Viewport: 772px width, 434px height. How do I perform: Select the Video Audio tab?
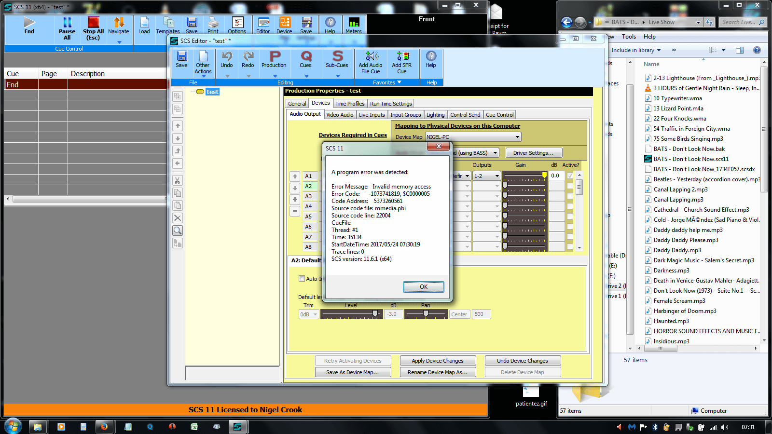point(340,115)
